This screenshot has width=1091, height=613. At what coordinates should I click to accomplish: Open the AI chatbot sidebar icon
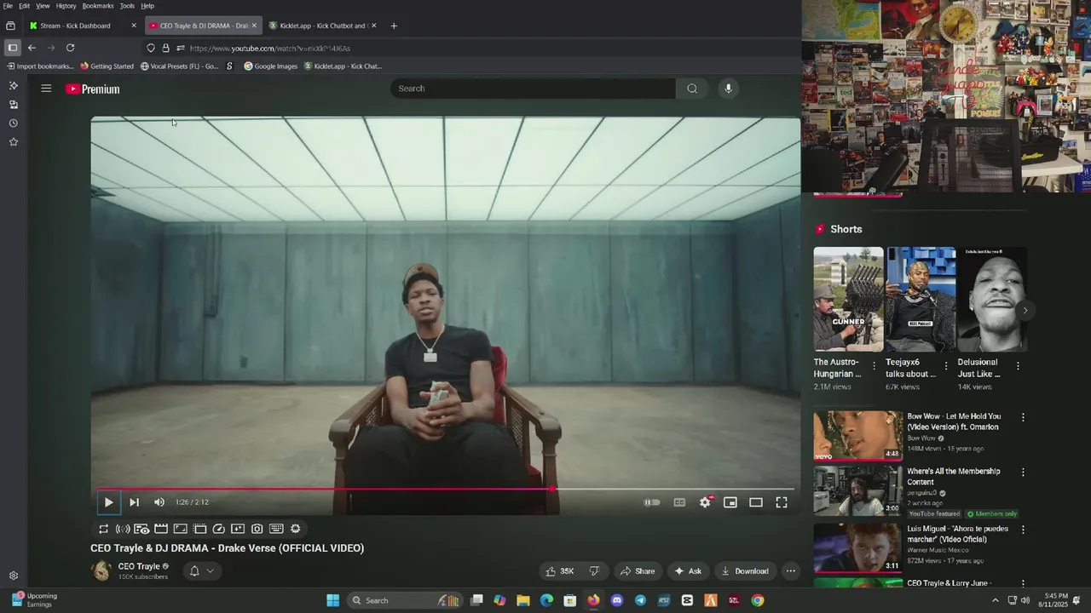(x=14, y=86)
